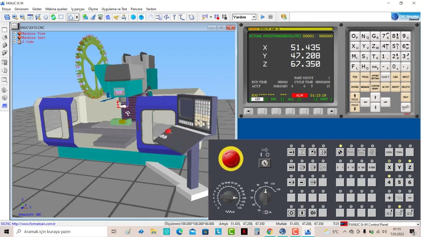Click the PAGE down arrow key
421x237 pixels.
[355, 107]
